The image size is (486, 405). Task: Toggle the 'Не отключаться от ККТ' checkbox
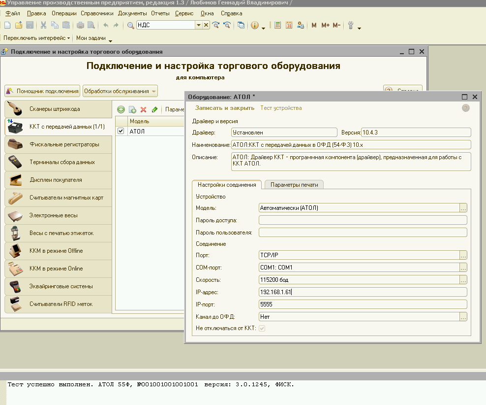point(262,328)
